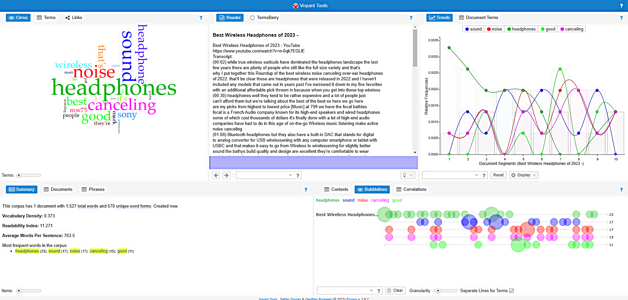Select the Trends tab
628x300 pixels.
tap(439, 18)
